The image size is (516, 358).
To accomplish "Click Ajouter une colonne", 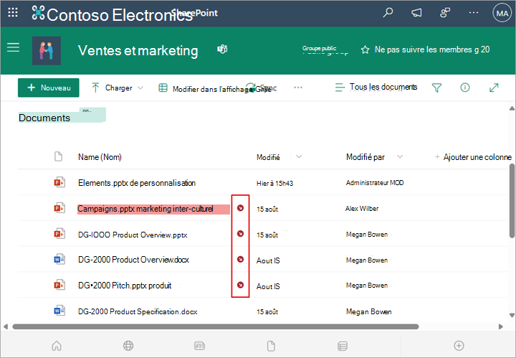I will point(473,157).
